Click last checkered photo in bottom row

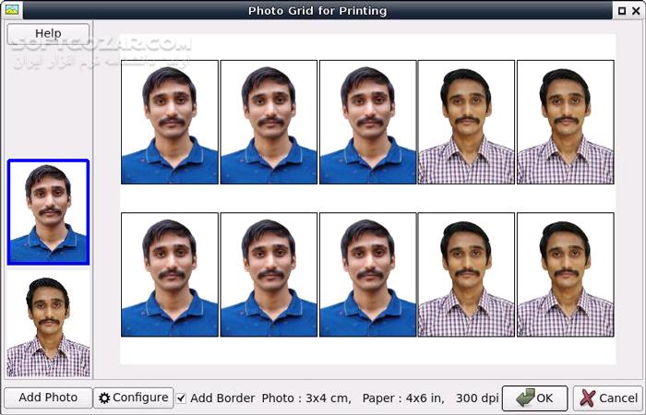tap(565, 275)
